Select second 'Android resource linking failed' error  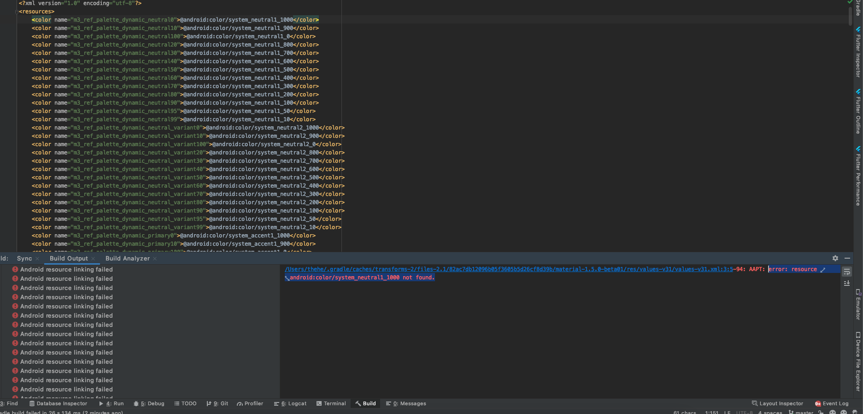coord(62,278)
